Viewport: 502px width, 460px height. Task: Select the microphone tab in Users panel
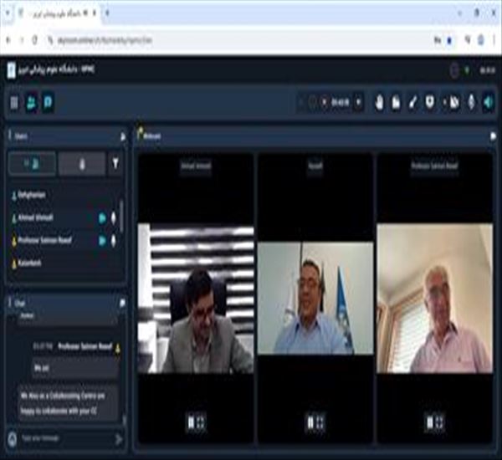(82, 164)
